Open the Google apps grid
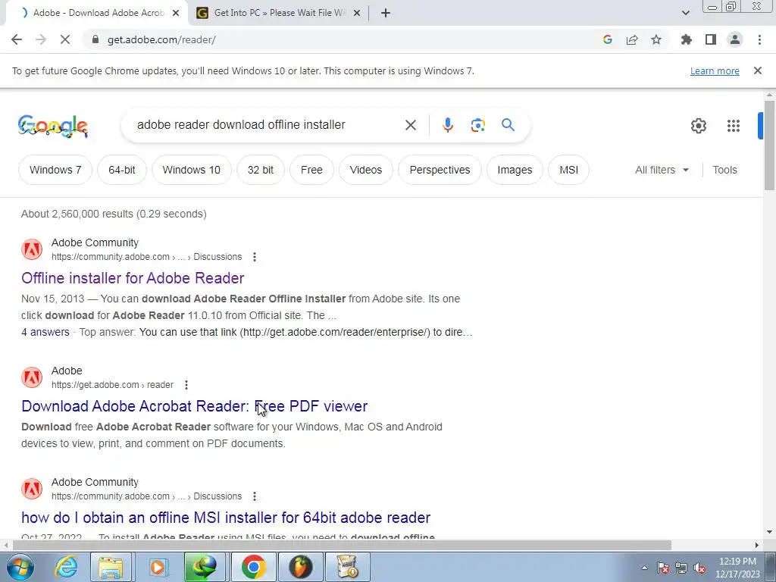Screen dimensions: 776x582 (734, 126)
